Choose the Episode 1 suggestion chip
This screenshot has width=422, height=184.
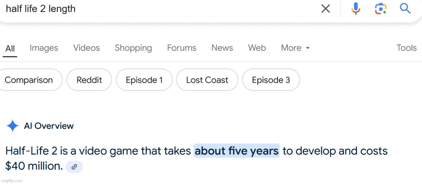144,80
